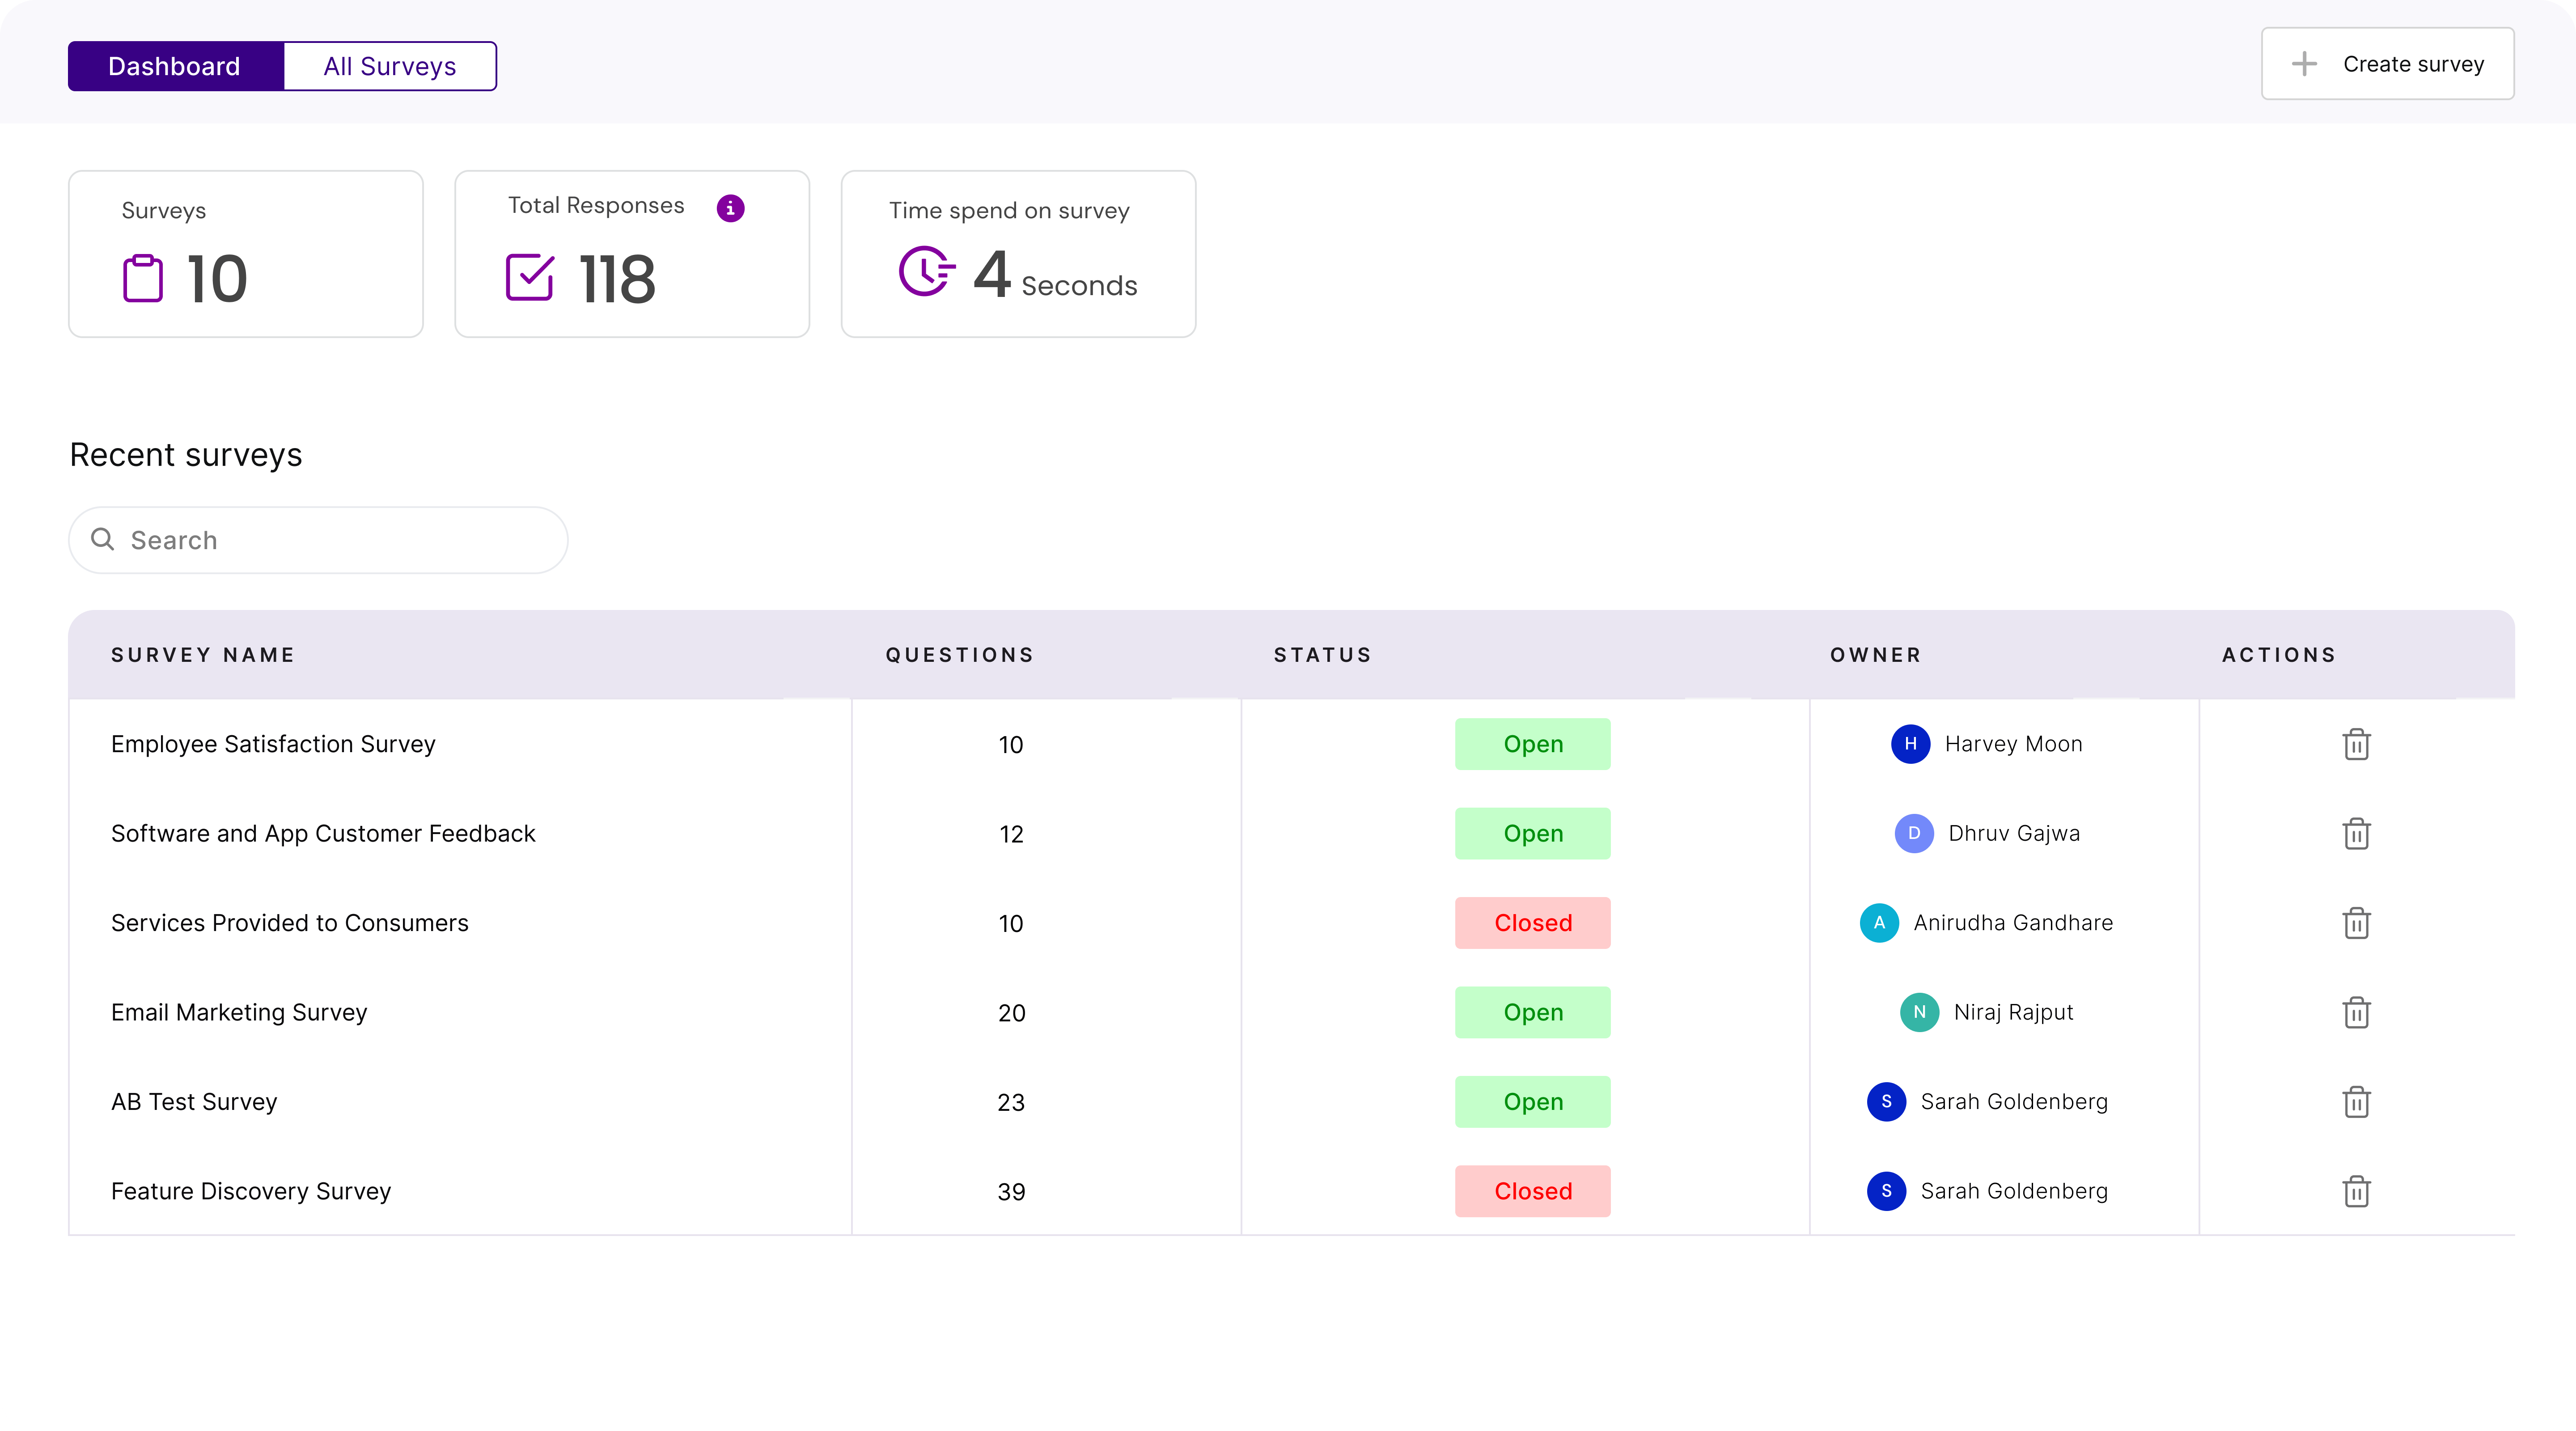The height and width of the screenshot is (1431, 2576).
Task: Delete Services Provided to Consumers survey
Action: coord(2356,923)
